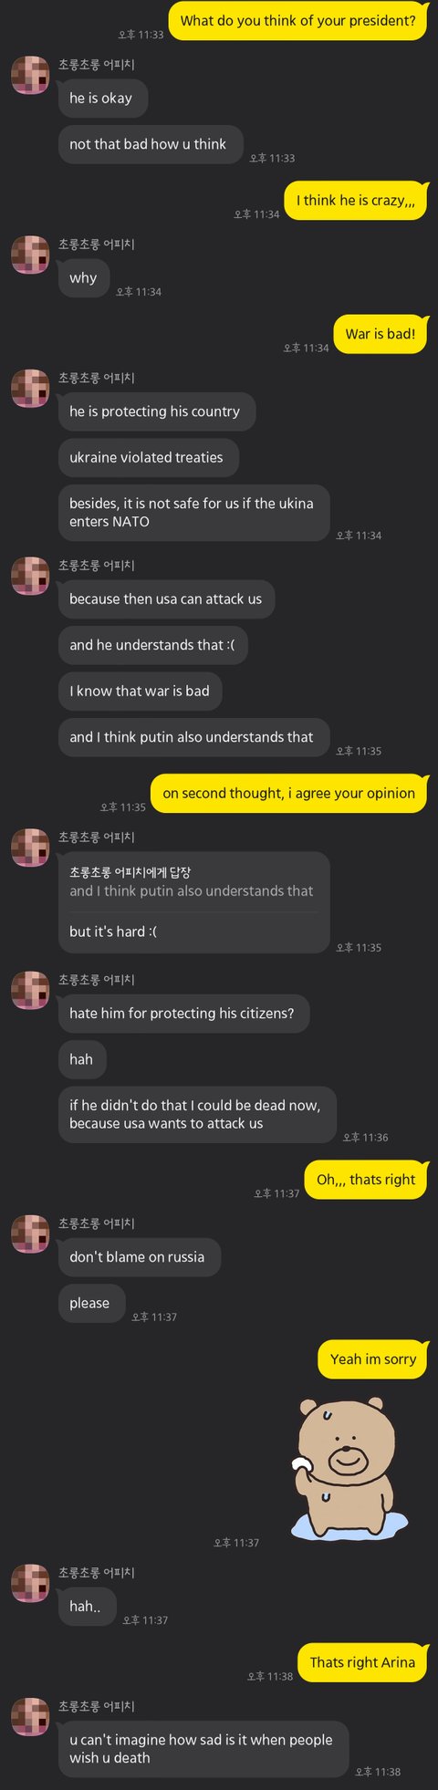Open avatar beside "hate him for protecting his citizens?"
This screenshot has height=1790, width=438.
tap(30, 990)
